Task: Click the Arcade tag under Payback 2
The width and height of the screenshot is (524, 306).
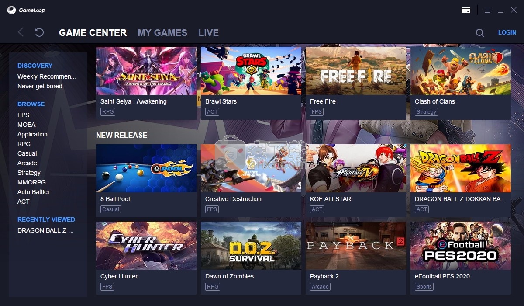Action: pos(320,287)
